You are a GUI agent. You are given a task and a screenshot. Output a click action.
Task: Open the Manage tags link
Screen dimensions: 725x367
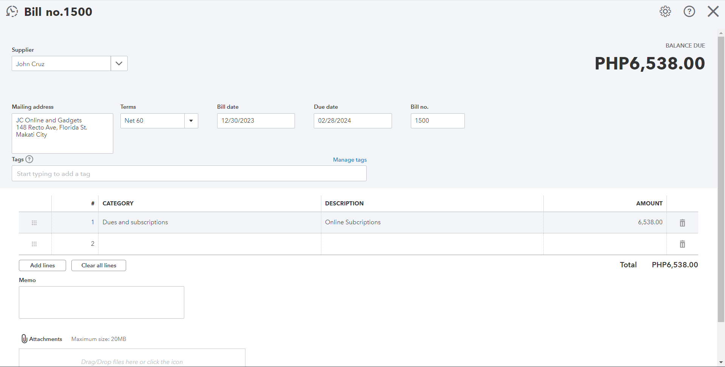(x=350, y=160)
